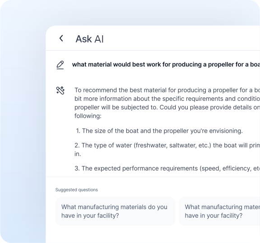Image resolution: width=260 pixels, height=243 pixels.
Task: Click the trailing 'in.' text of item two
Action: (78, 154)
